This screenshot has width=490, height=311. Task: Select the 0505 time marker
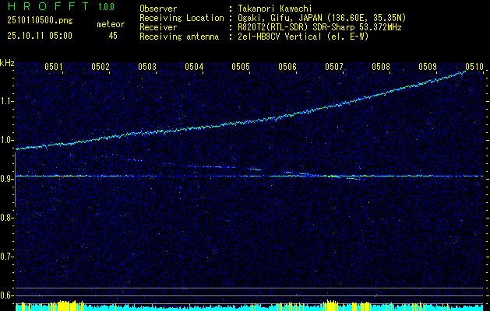tap(241, 67)
